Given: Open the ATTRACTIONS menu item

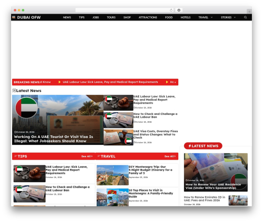Looking at the screenshot, I should [148, 17].
